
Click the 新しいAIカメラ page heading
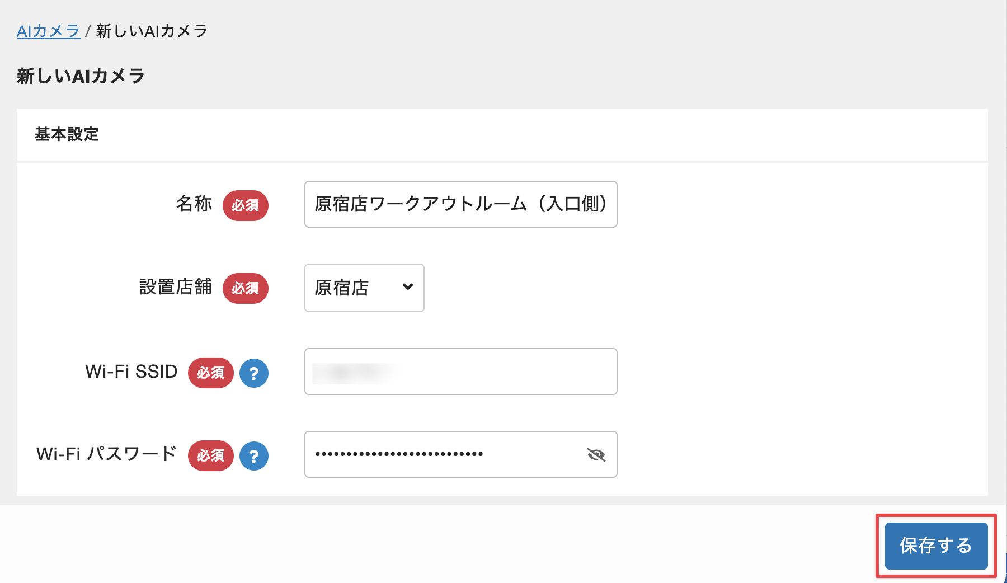81,76
